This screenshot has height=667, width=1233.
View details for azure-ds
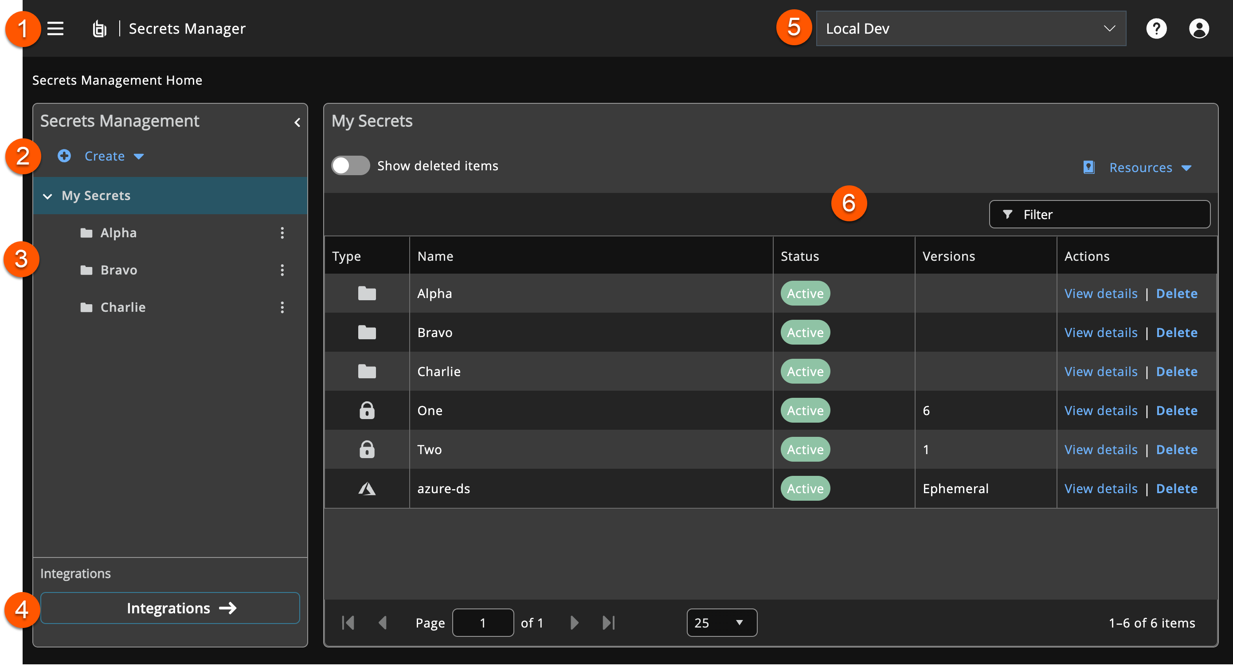1100,488
